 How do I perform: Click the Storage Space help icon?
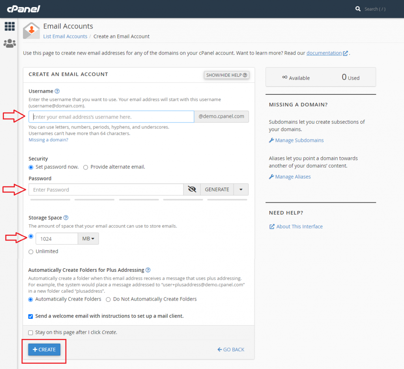pyautogui.click(x=66, y=218)
